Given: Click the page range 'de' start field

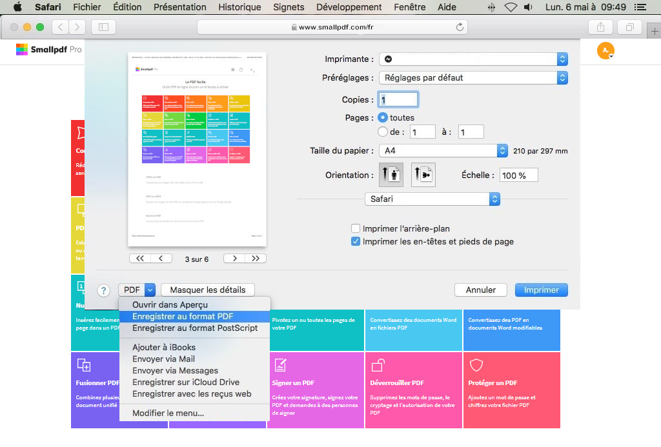Looking at the screenshot, I should click(x=422, y=132).
